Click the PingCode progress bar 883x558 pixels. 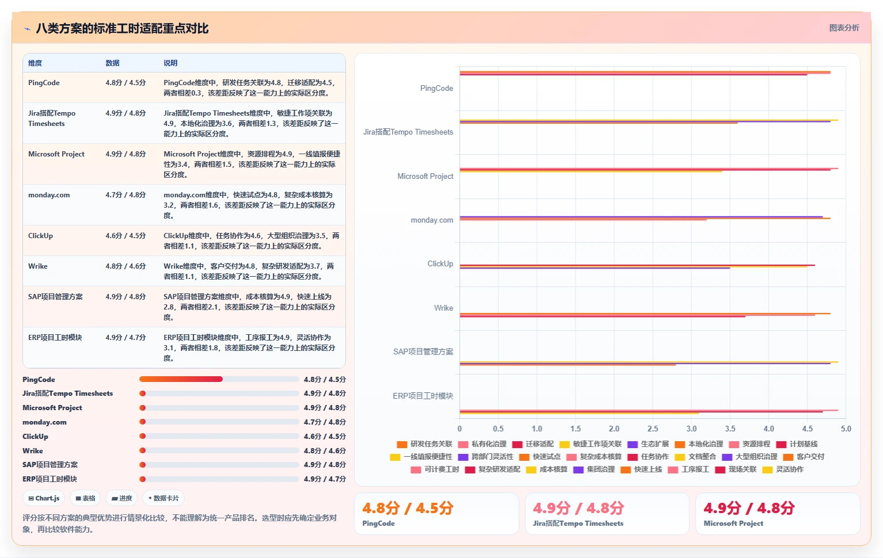click(219, 379)
